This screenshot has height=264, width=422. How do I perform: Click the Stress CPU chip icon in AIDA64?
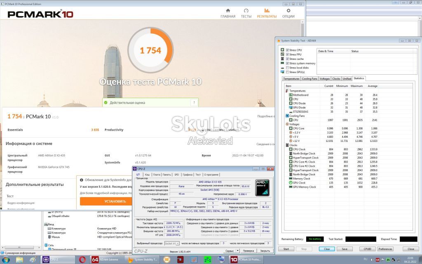click(x=282, y=50)
